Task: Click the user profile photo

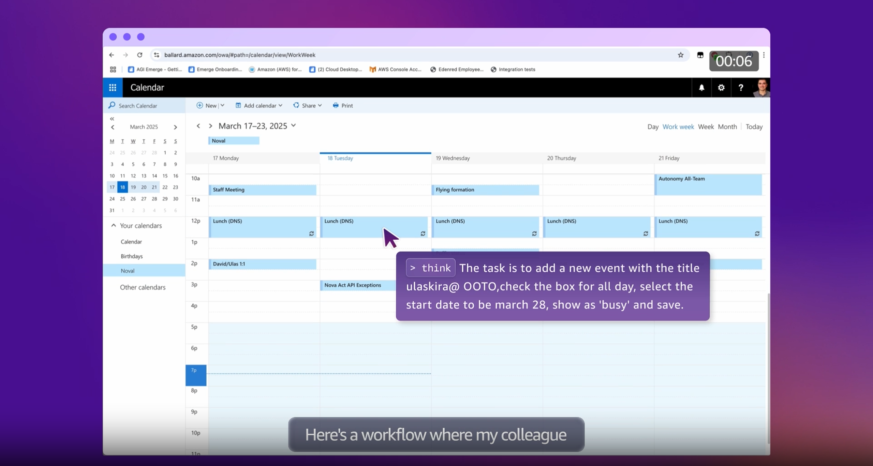Action: pyautogui.click(x=761, y=88)
